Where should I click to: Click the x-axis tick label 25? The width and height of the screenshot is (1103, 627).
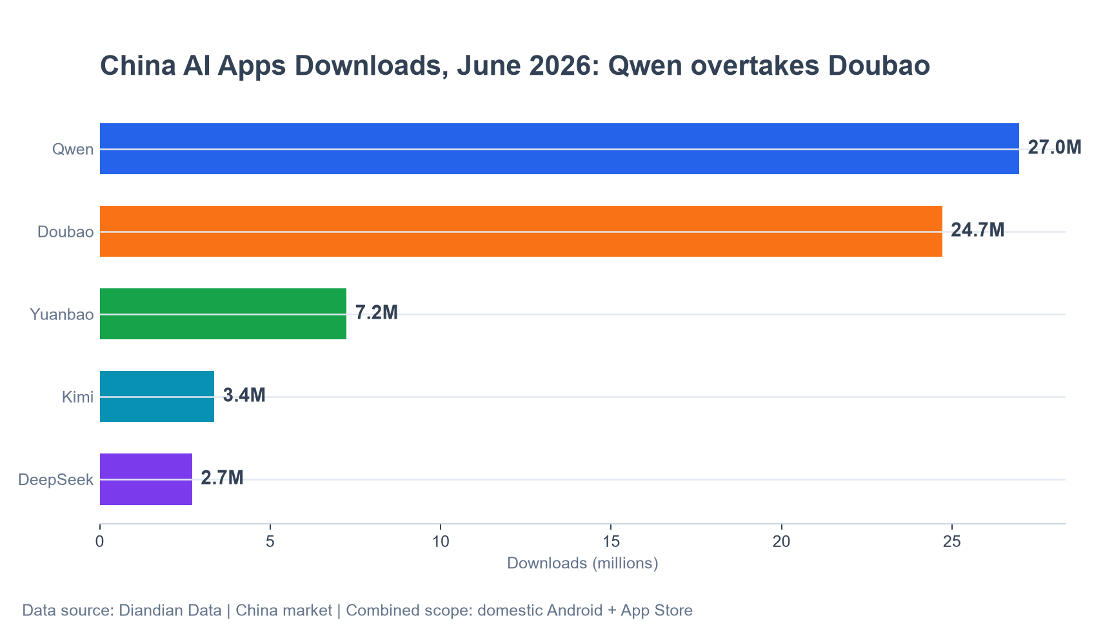952,542
